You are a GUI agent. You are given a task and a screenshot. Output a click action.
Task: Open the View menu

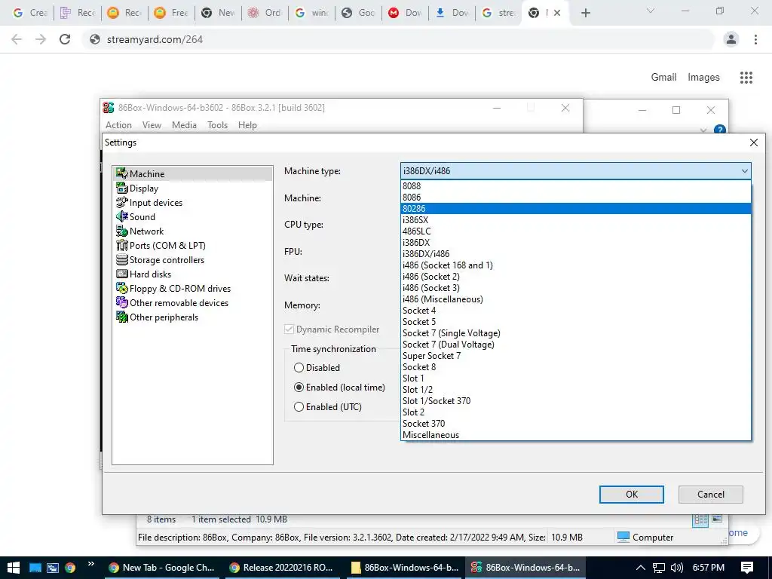pos(152,125)
